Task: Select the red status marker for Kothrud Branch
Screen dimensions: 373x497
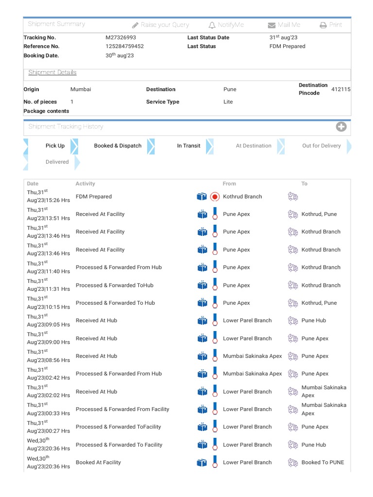Action: pyautogui.click(x=215, y=197)
